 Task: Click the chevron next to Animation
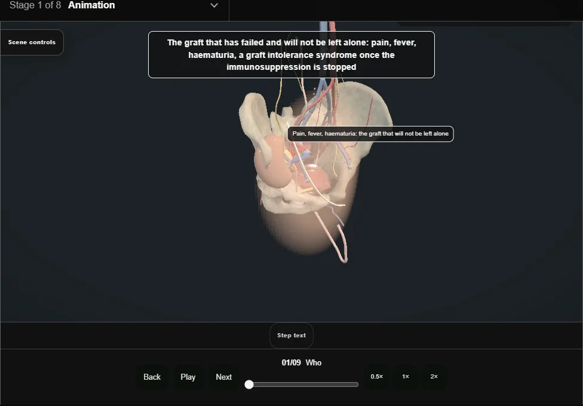pos(214,5)
